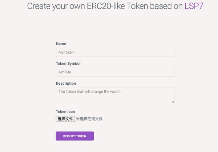Click the MYTOK placeholder text
Screen dimensions: 218x152
(x=65, y=72)
